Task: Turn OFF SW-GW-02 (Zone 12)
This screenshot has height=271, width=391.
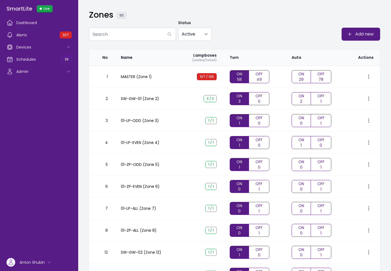Action: (259, 252)
